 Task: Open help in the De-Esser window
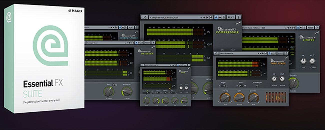click(x=153, y=43)
